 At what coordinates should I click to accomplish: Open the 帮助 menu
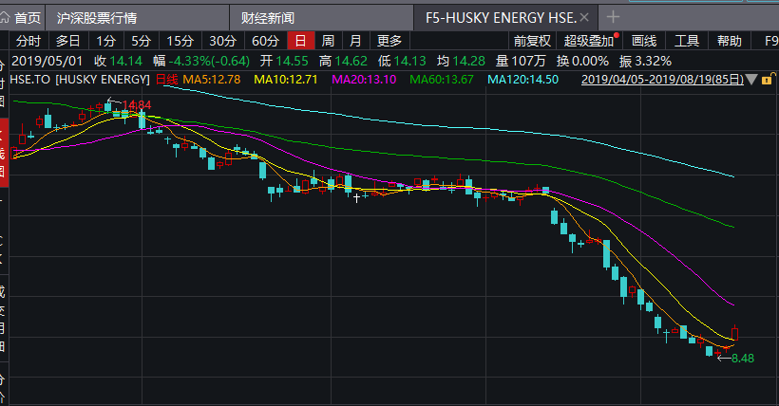tap(730, 41)
